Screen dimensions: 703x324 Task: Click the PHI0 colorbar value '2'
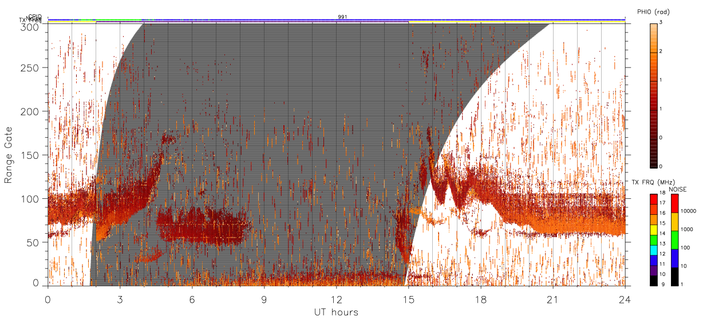coord(661,51)
